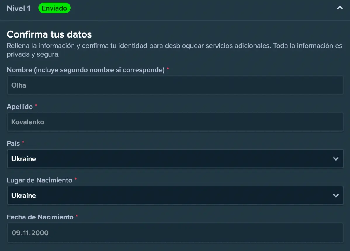Click the Nombre field label text
Viewport: 350px width, 251px height.
pyautogui.click(x=86, y=70)
